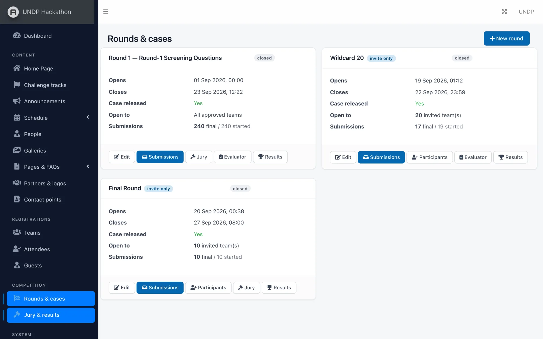Click the Home Page house icon
This screenshot has height=339, width=543.
coord(17,68)
